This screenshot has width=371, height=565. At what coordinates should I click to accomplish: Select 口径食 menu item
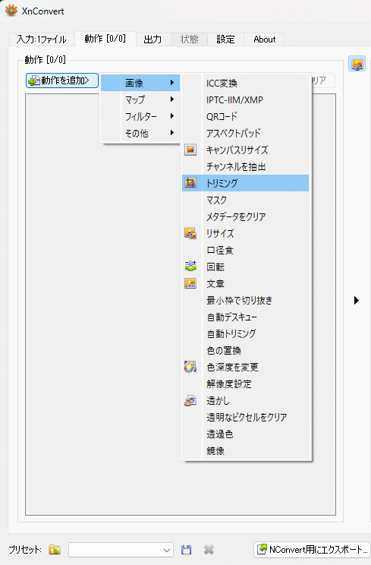(x=245, y=250)
